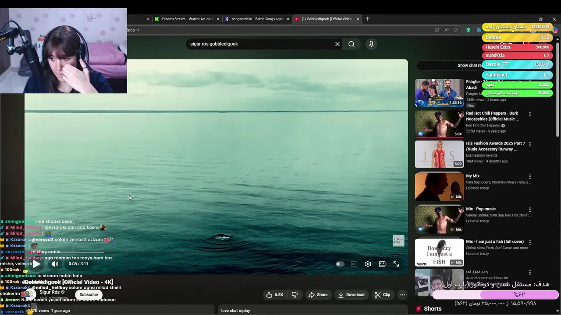Click the Download button
This screenshot has height=315, width=561.
click(x=352, y=295)
